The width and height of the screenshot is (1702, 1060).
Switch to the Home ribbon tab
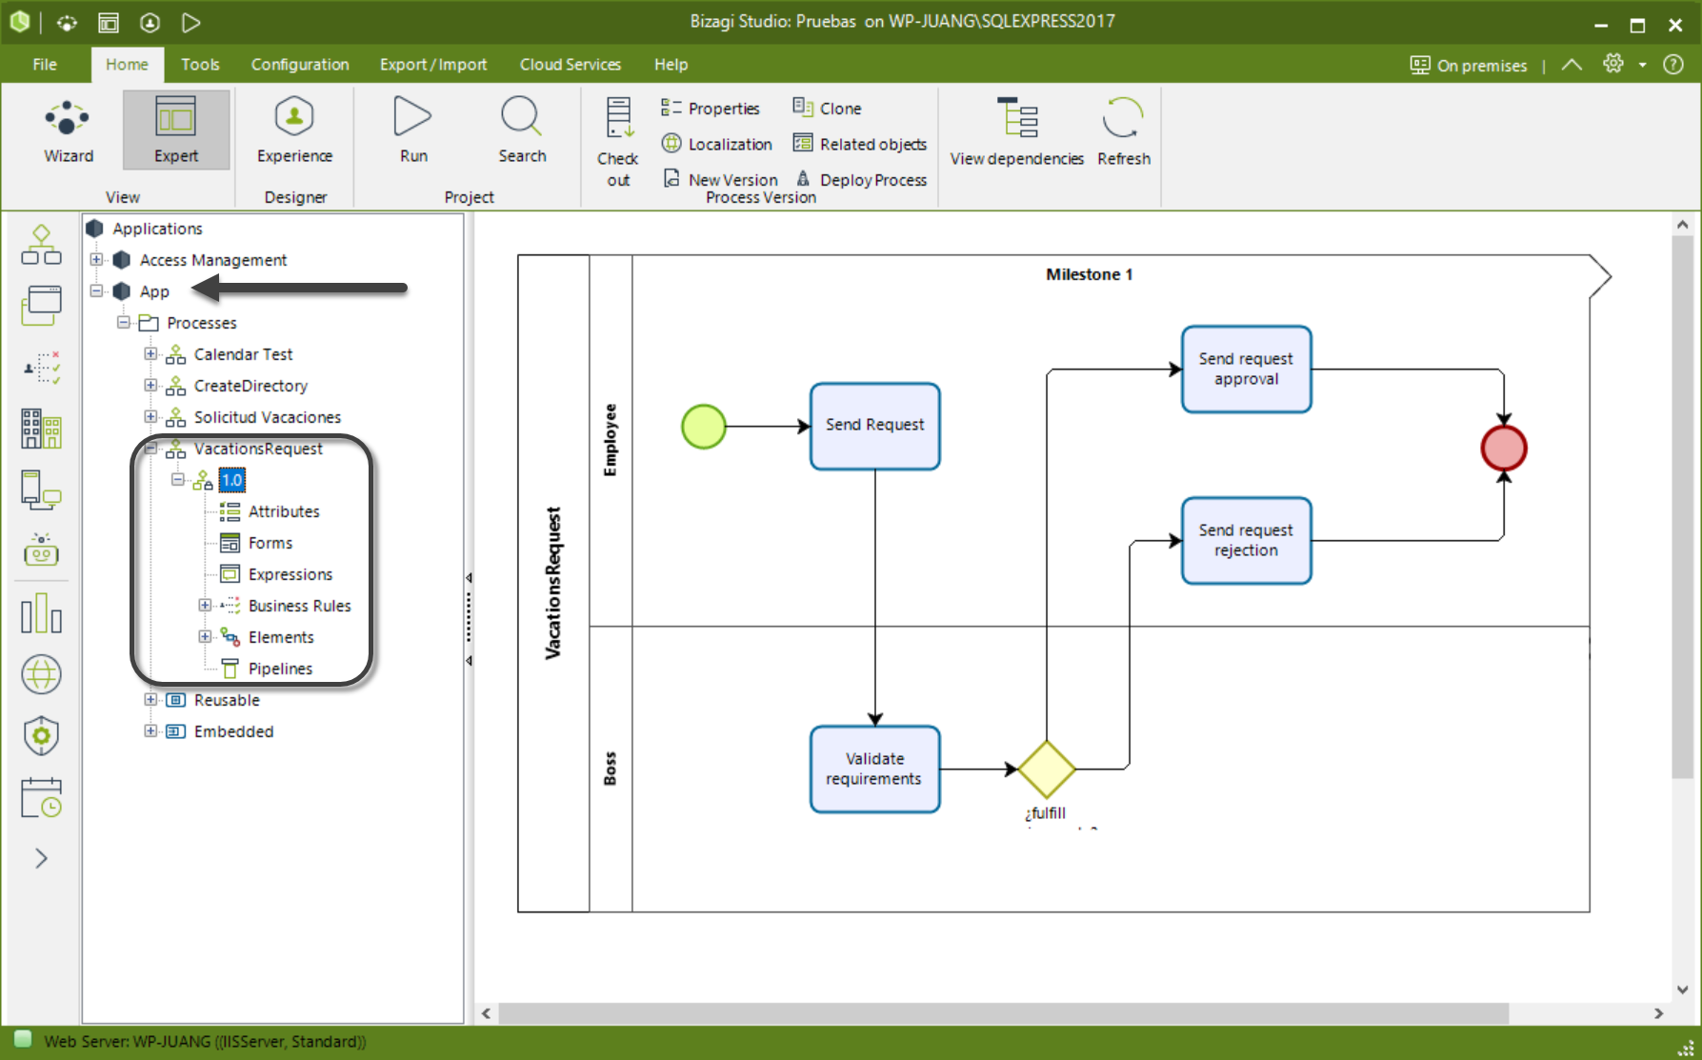(127, 65)
